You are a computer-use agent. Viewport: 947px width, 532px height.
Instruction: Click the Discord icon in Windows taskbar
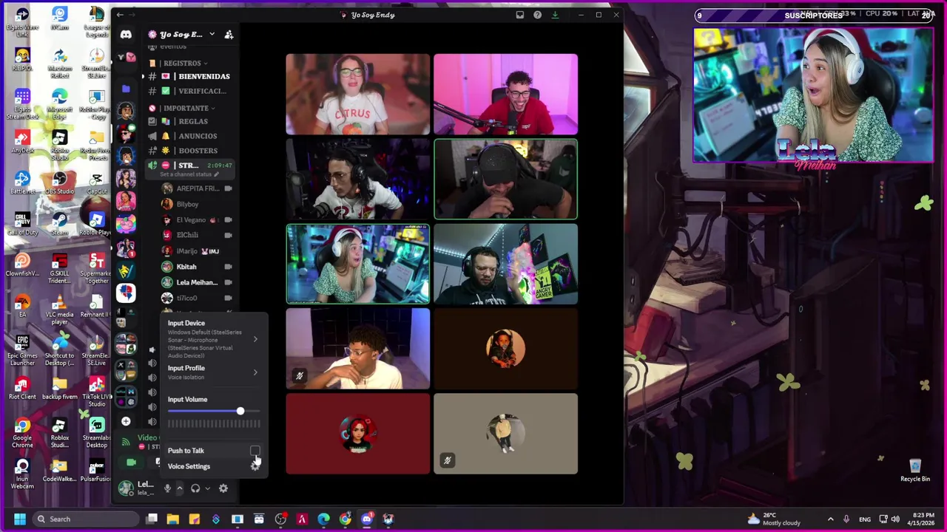pyautogui.click(x=366, y=519)
